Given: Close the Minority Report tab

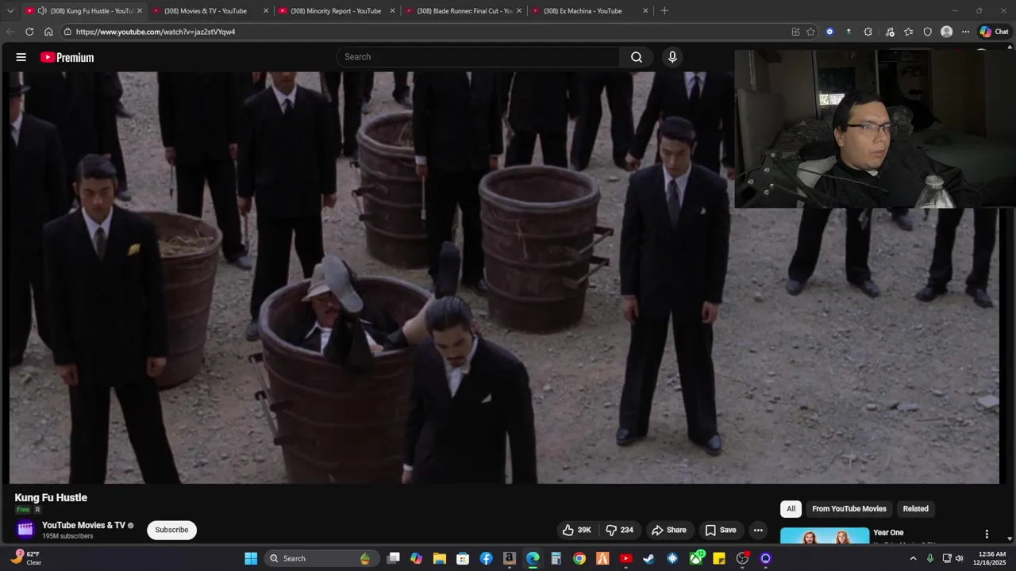Looking at the screenshot, I should [x=392, y=11].
